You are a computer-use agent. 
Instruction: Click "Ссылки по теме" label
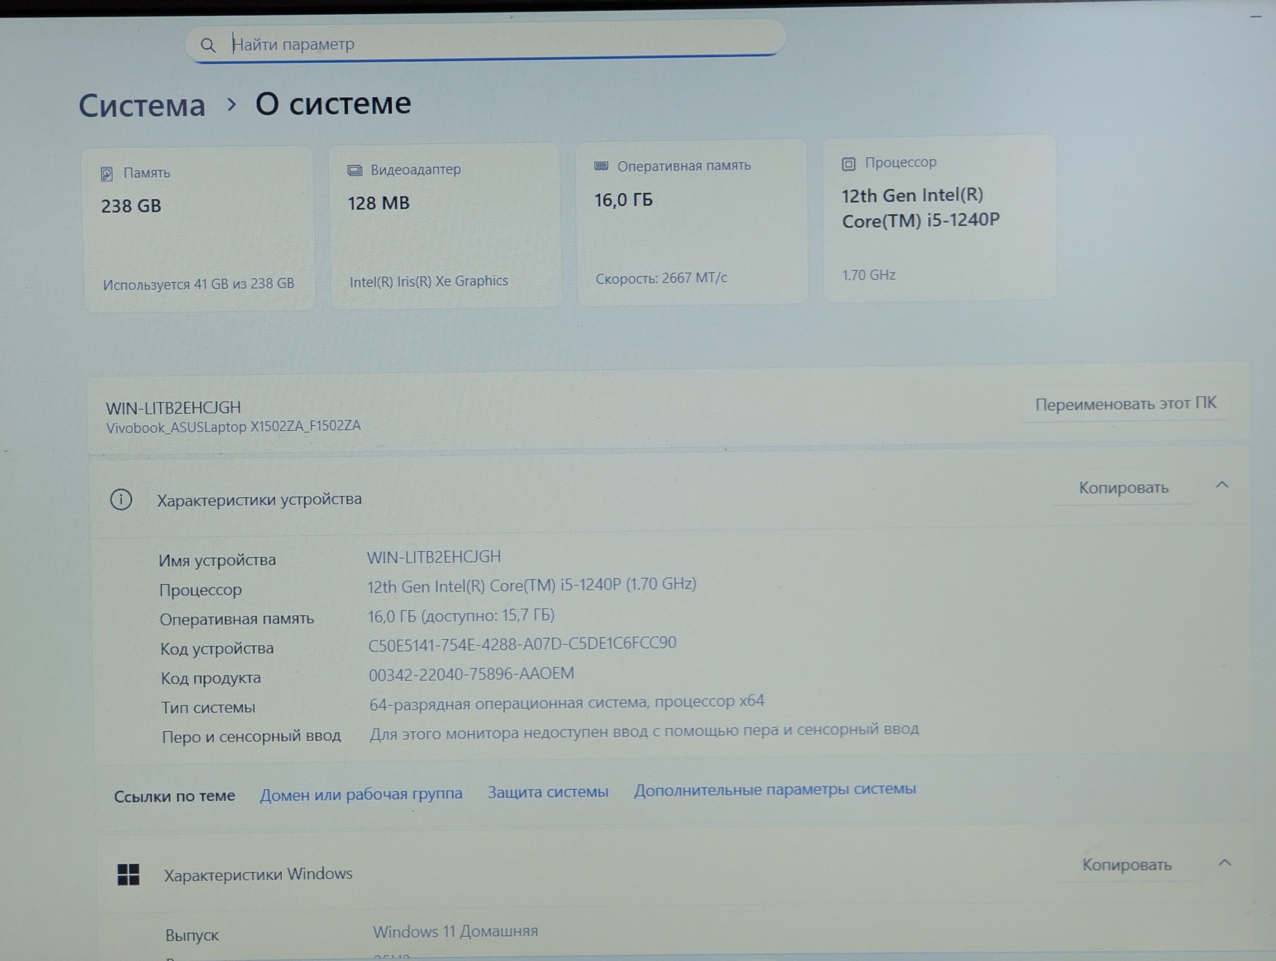[x=174, y=797]
